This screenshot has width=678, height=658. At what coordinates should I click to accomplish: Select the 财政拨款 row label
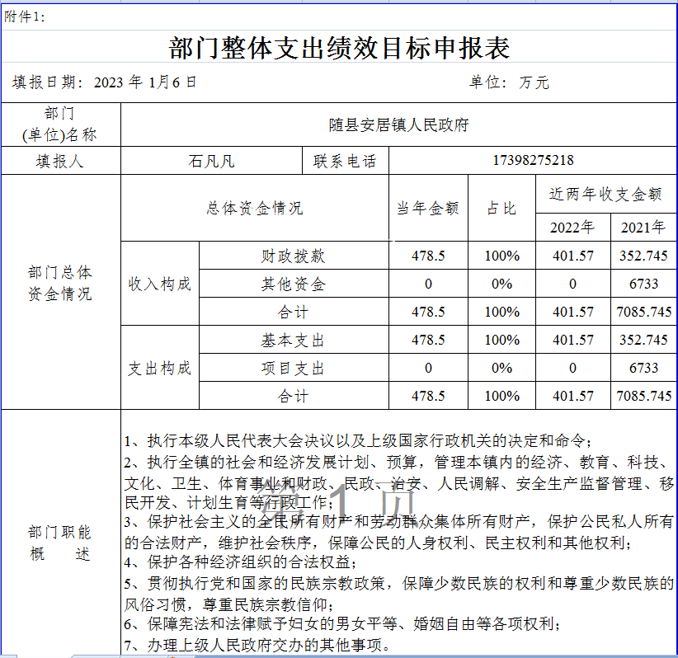pyautogui.click(x=294, y=256)
